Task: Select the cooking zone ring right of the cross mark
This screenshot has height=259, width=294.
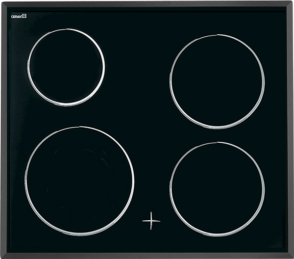Action: tap(217, 189)
